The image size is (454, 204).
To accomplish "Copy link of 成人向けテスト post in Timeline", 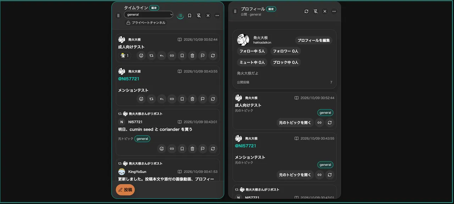I will click(x=172, y=56).
